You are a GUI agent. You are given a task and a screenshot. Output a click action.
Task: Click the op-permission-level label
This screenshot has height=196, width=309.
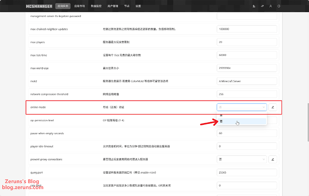[42, 120]
